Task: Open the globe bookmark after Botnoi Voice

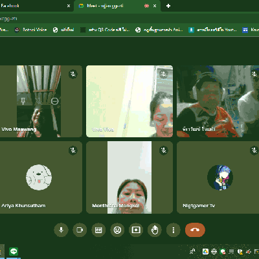Action: 63,30
